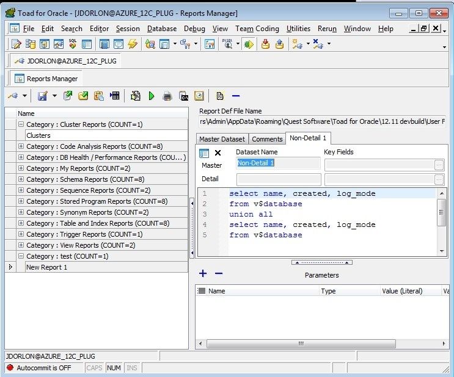Viewport: 454px width, 377px height.
Task: Select the New Report 1 row
Action: click(106, 267)
